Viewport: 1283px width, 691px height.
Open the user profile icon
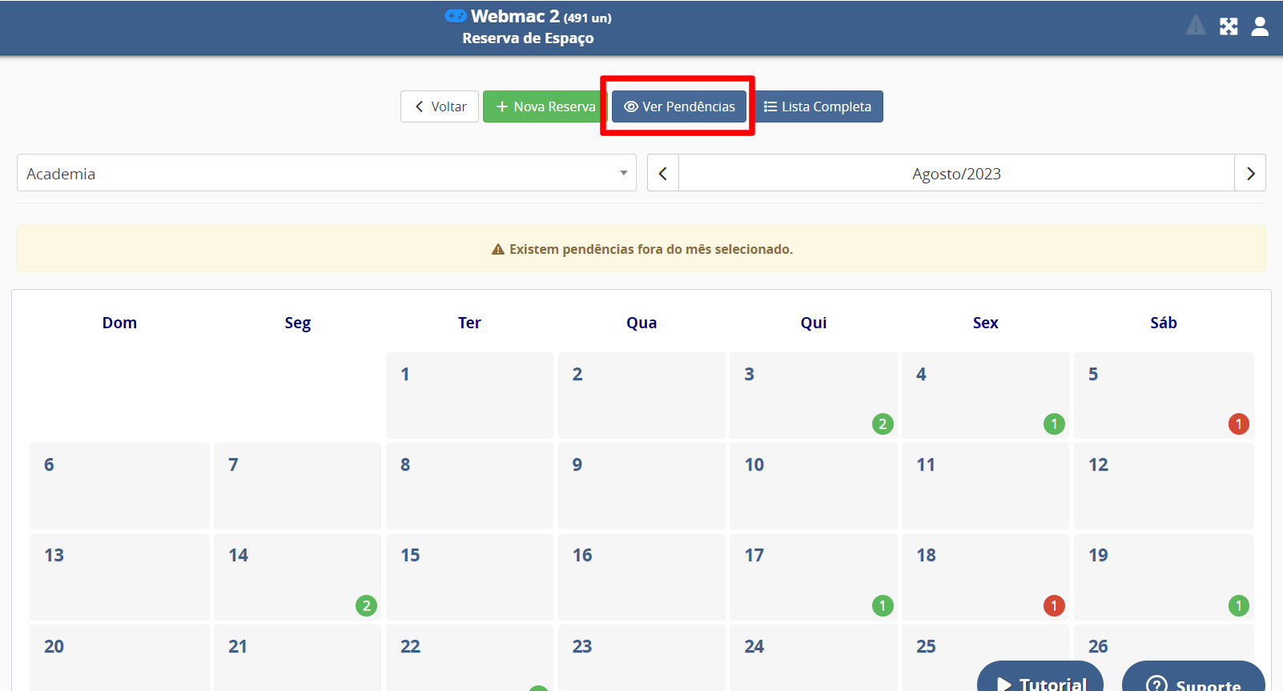(x=1260, y=26)
